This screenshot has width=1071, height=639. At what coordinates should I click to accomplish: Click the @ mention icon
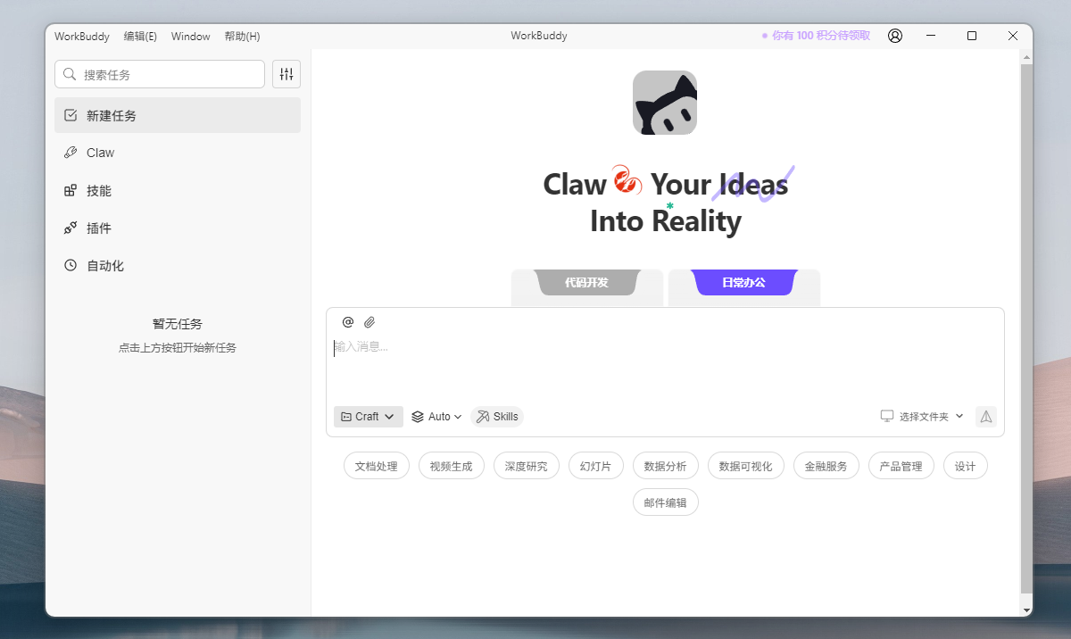click(348, 322)
